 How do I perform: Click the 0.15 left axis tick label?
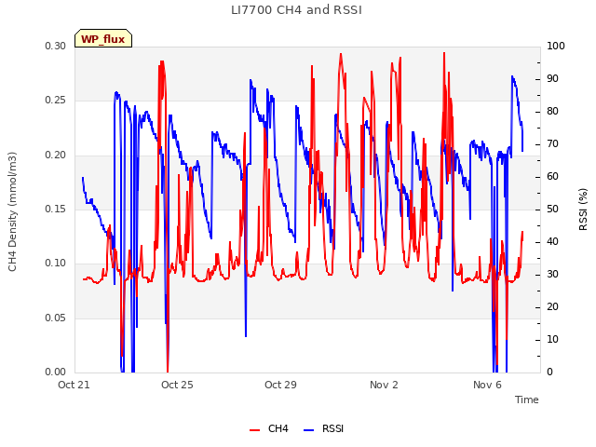click(56, 209)
